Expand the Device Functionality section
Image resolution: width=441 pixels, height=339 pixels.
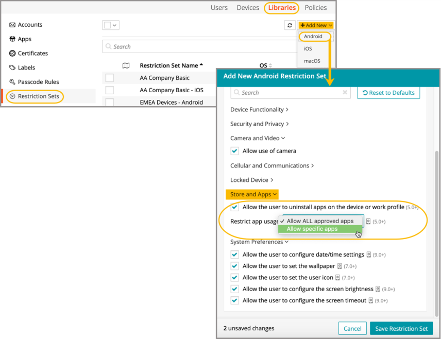(259, 110)
